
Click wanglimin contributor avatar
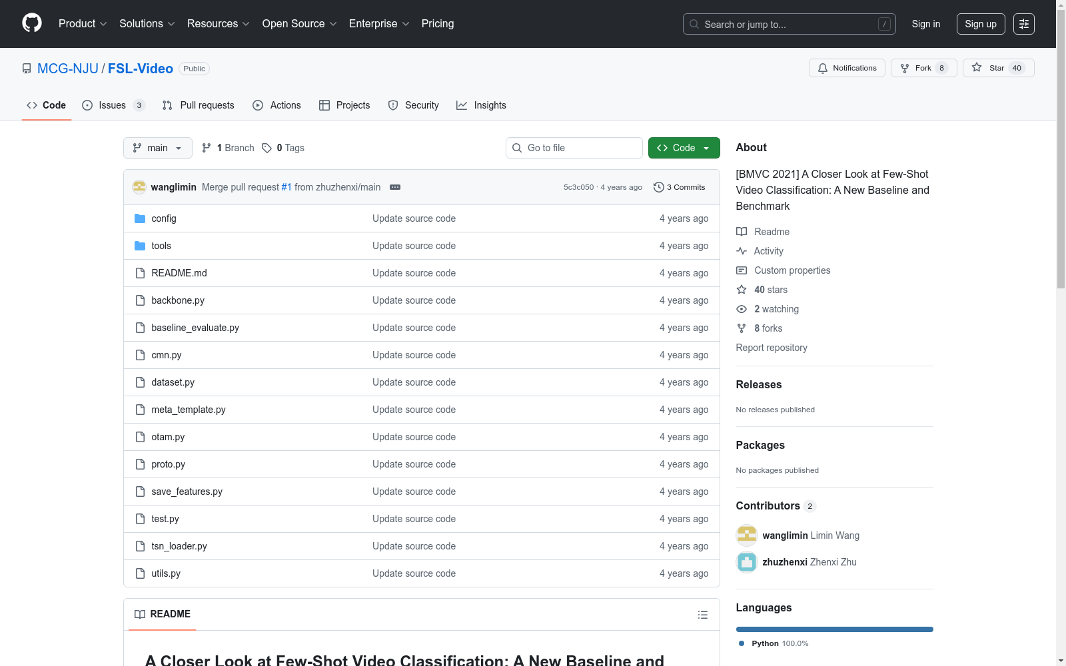(x=747, y=535)
